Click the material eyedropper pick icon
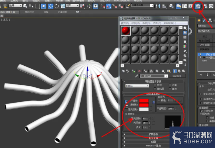 coord(136,76)
